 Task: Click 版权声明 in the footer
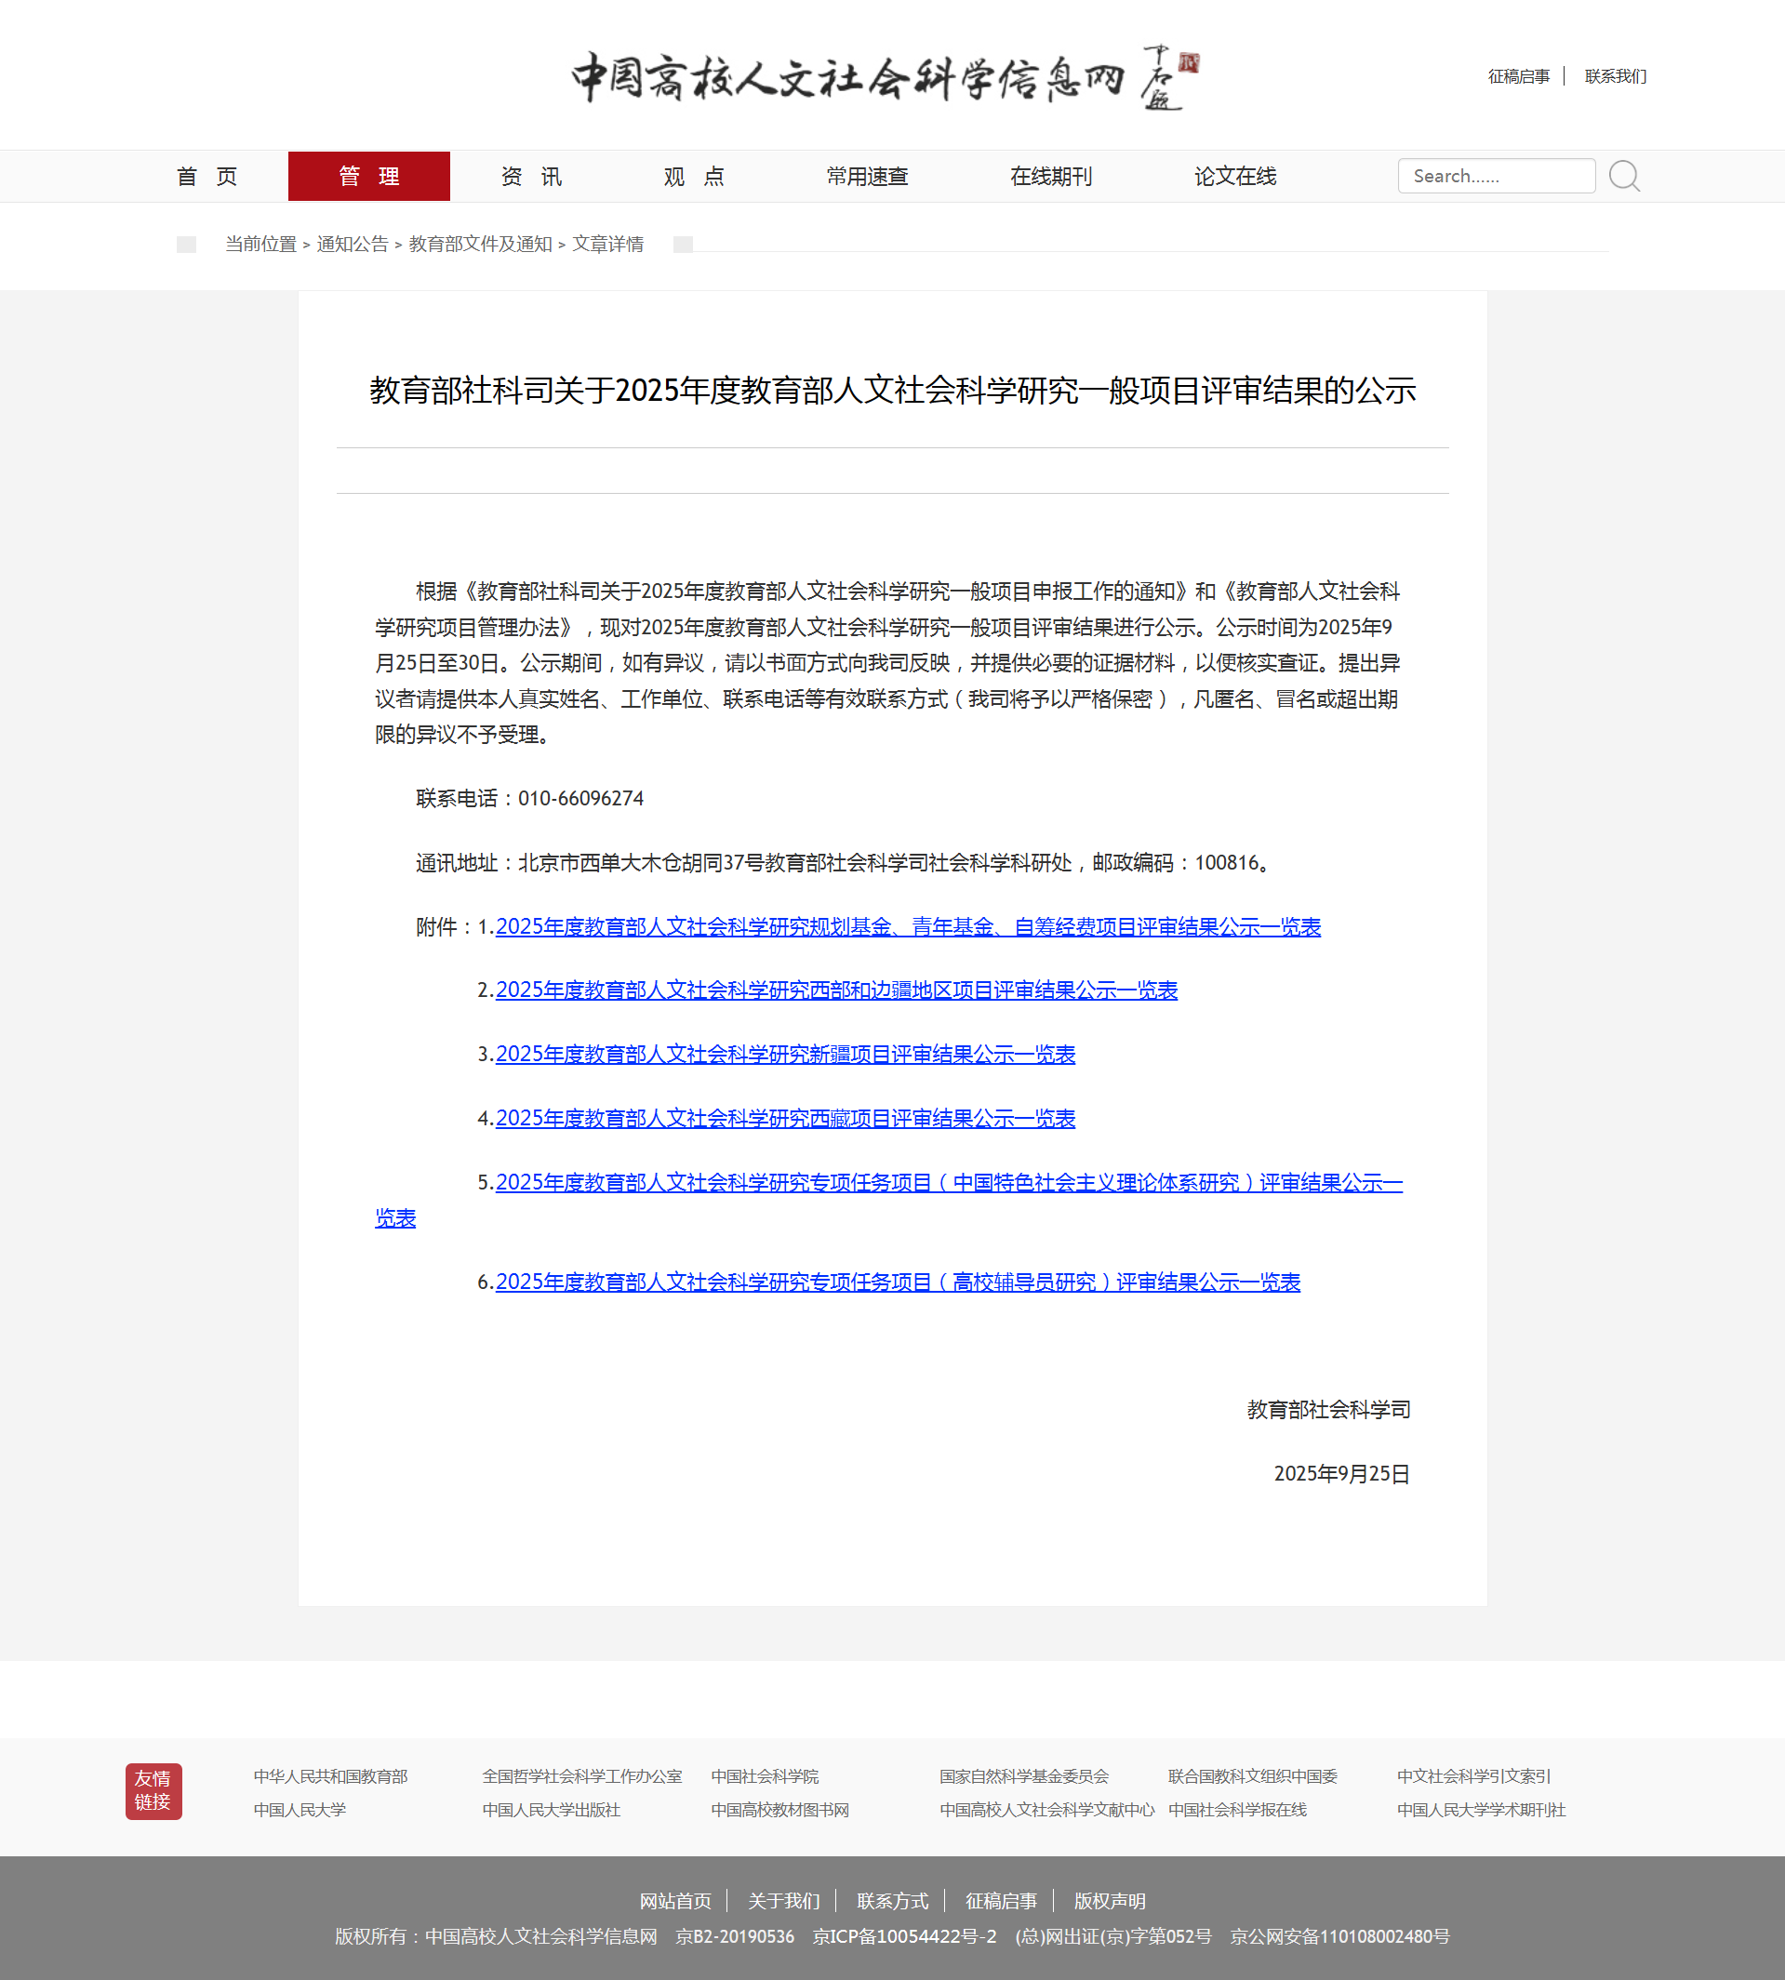pos(1110,1901)
